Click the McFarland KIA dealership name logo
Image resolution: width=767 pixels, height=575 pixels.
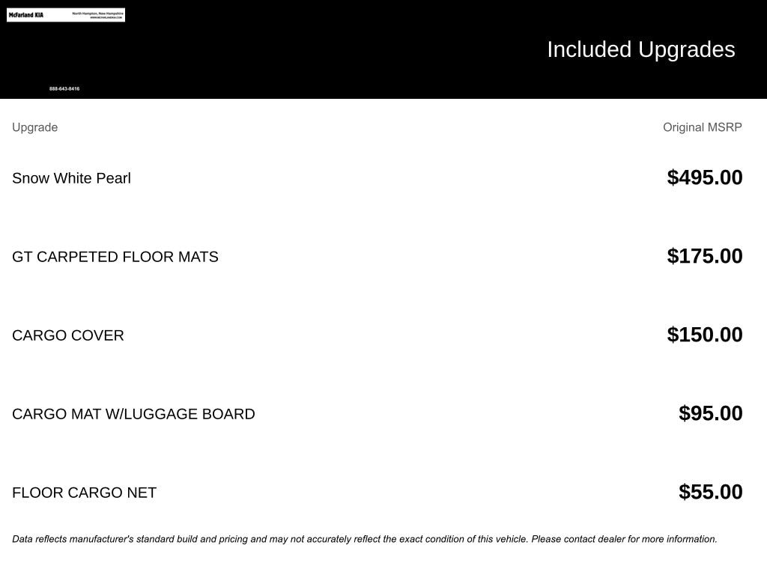pyautogui.click(x=26, y=15)
